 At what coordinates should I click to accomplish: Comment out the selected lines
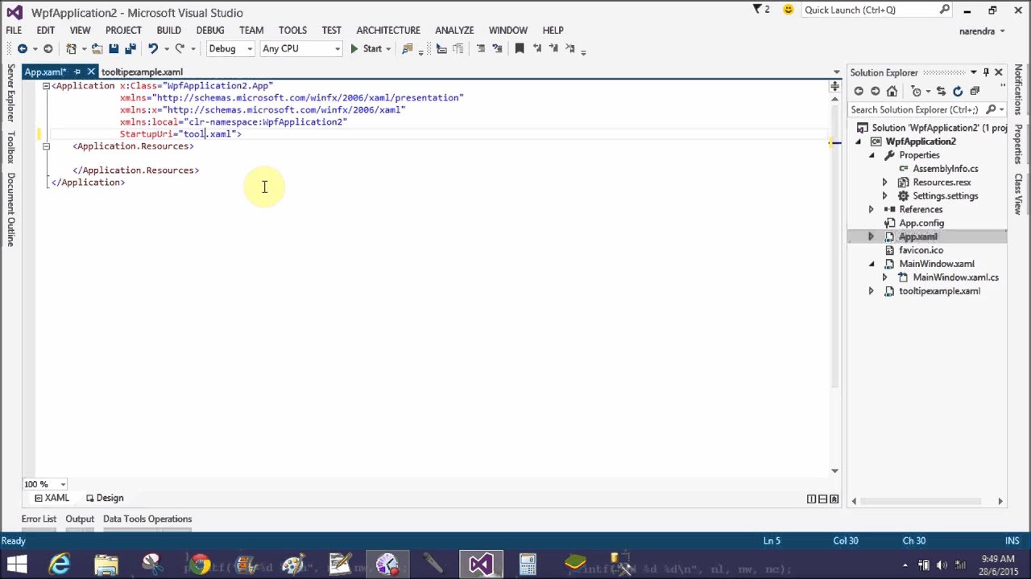481,49
